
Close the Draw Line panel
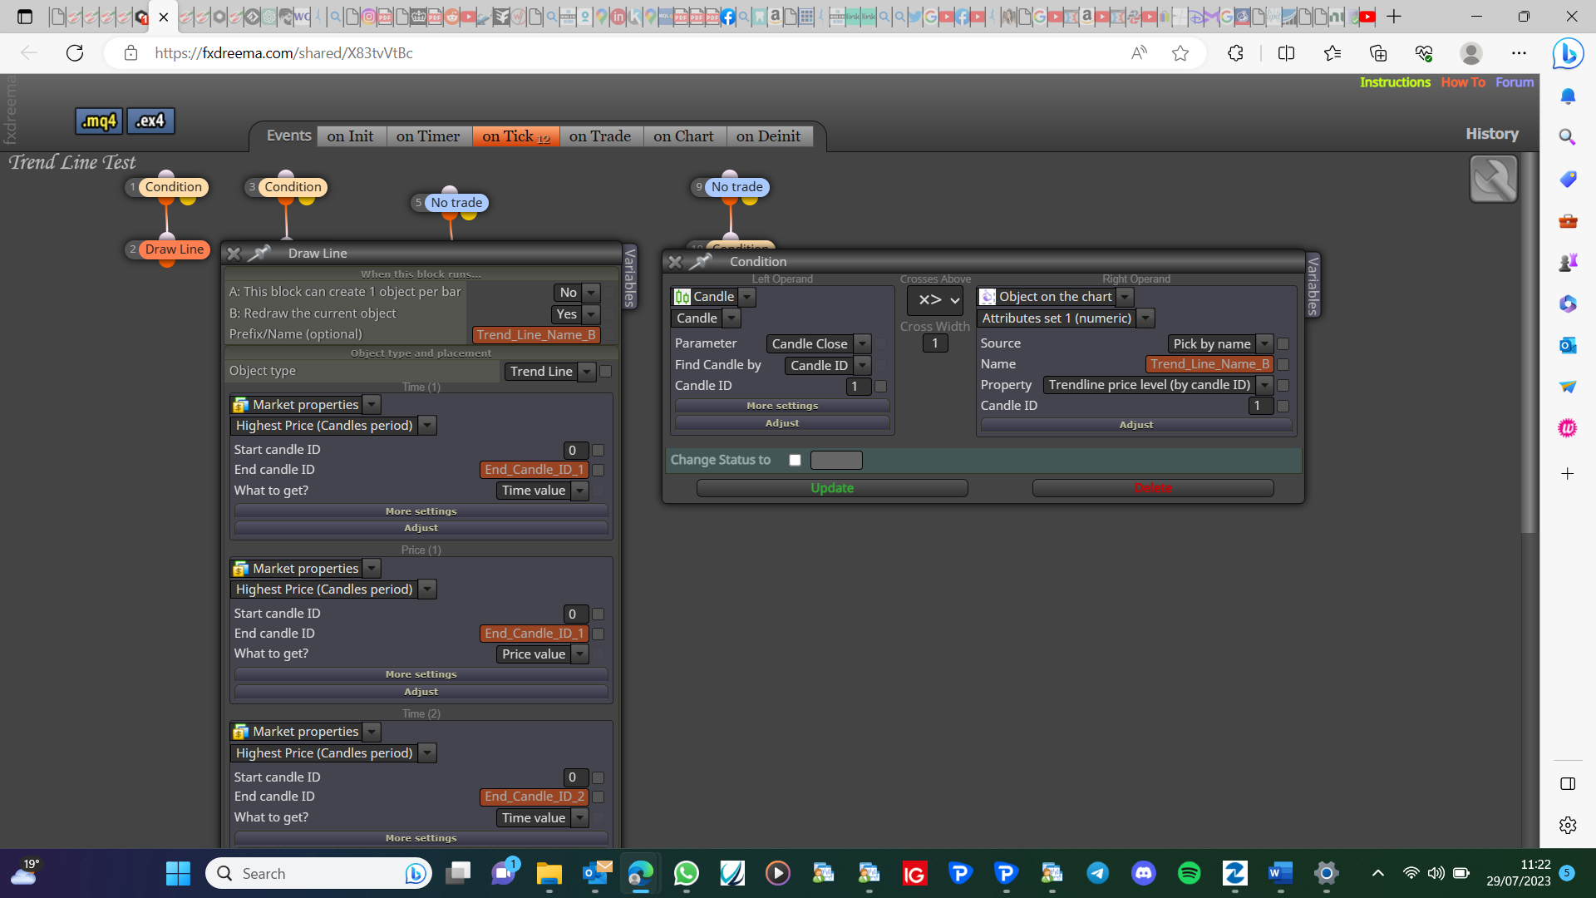pyautogui.click(x=234, y=254)
